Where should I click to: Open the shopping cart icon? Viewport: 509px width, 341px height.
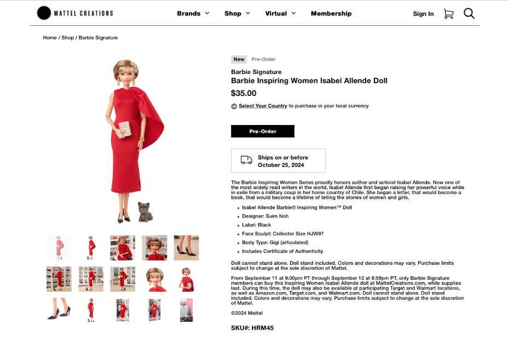[448, 14]
